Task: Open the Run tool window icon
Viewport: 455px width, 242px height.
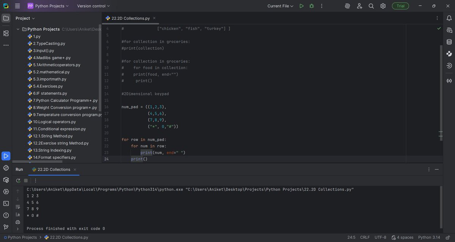Action: coord(6,156)
